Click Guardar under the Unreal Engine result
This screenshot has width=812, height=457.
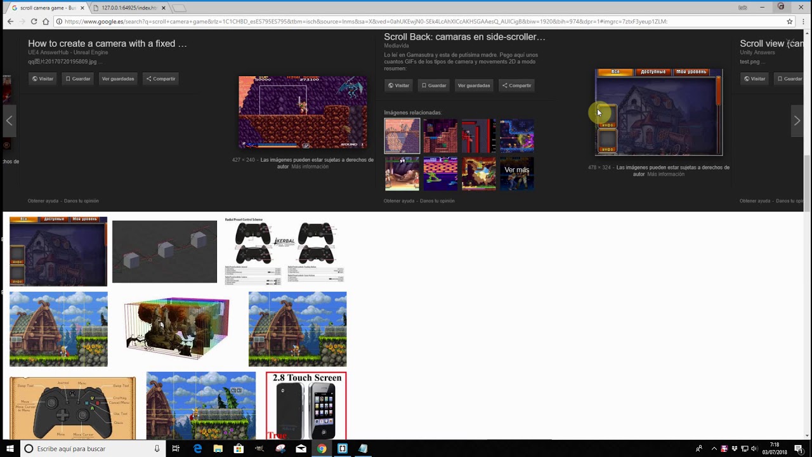point(78,79)
